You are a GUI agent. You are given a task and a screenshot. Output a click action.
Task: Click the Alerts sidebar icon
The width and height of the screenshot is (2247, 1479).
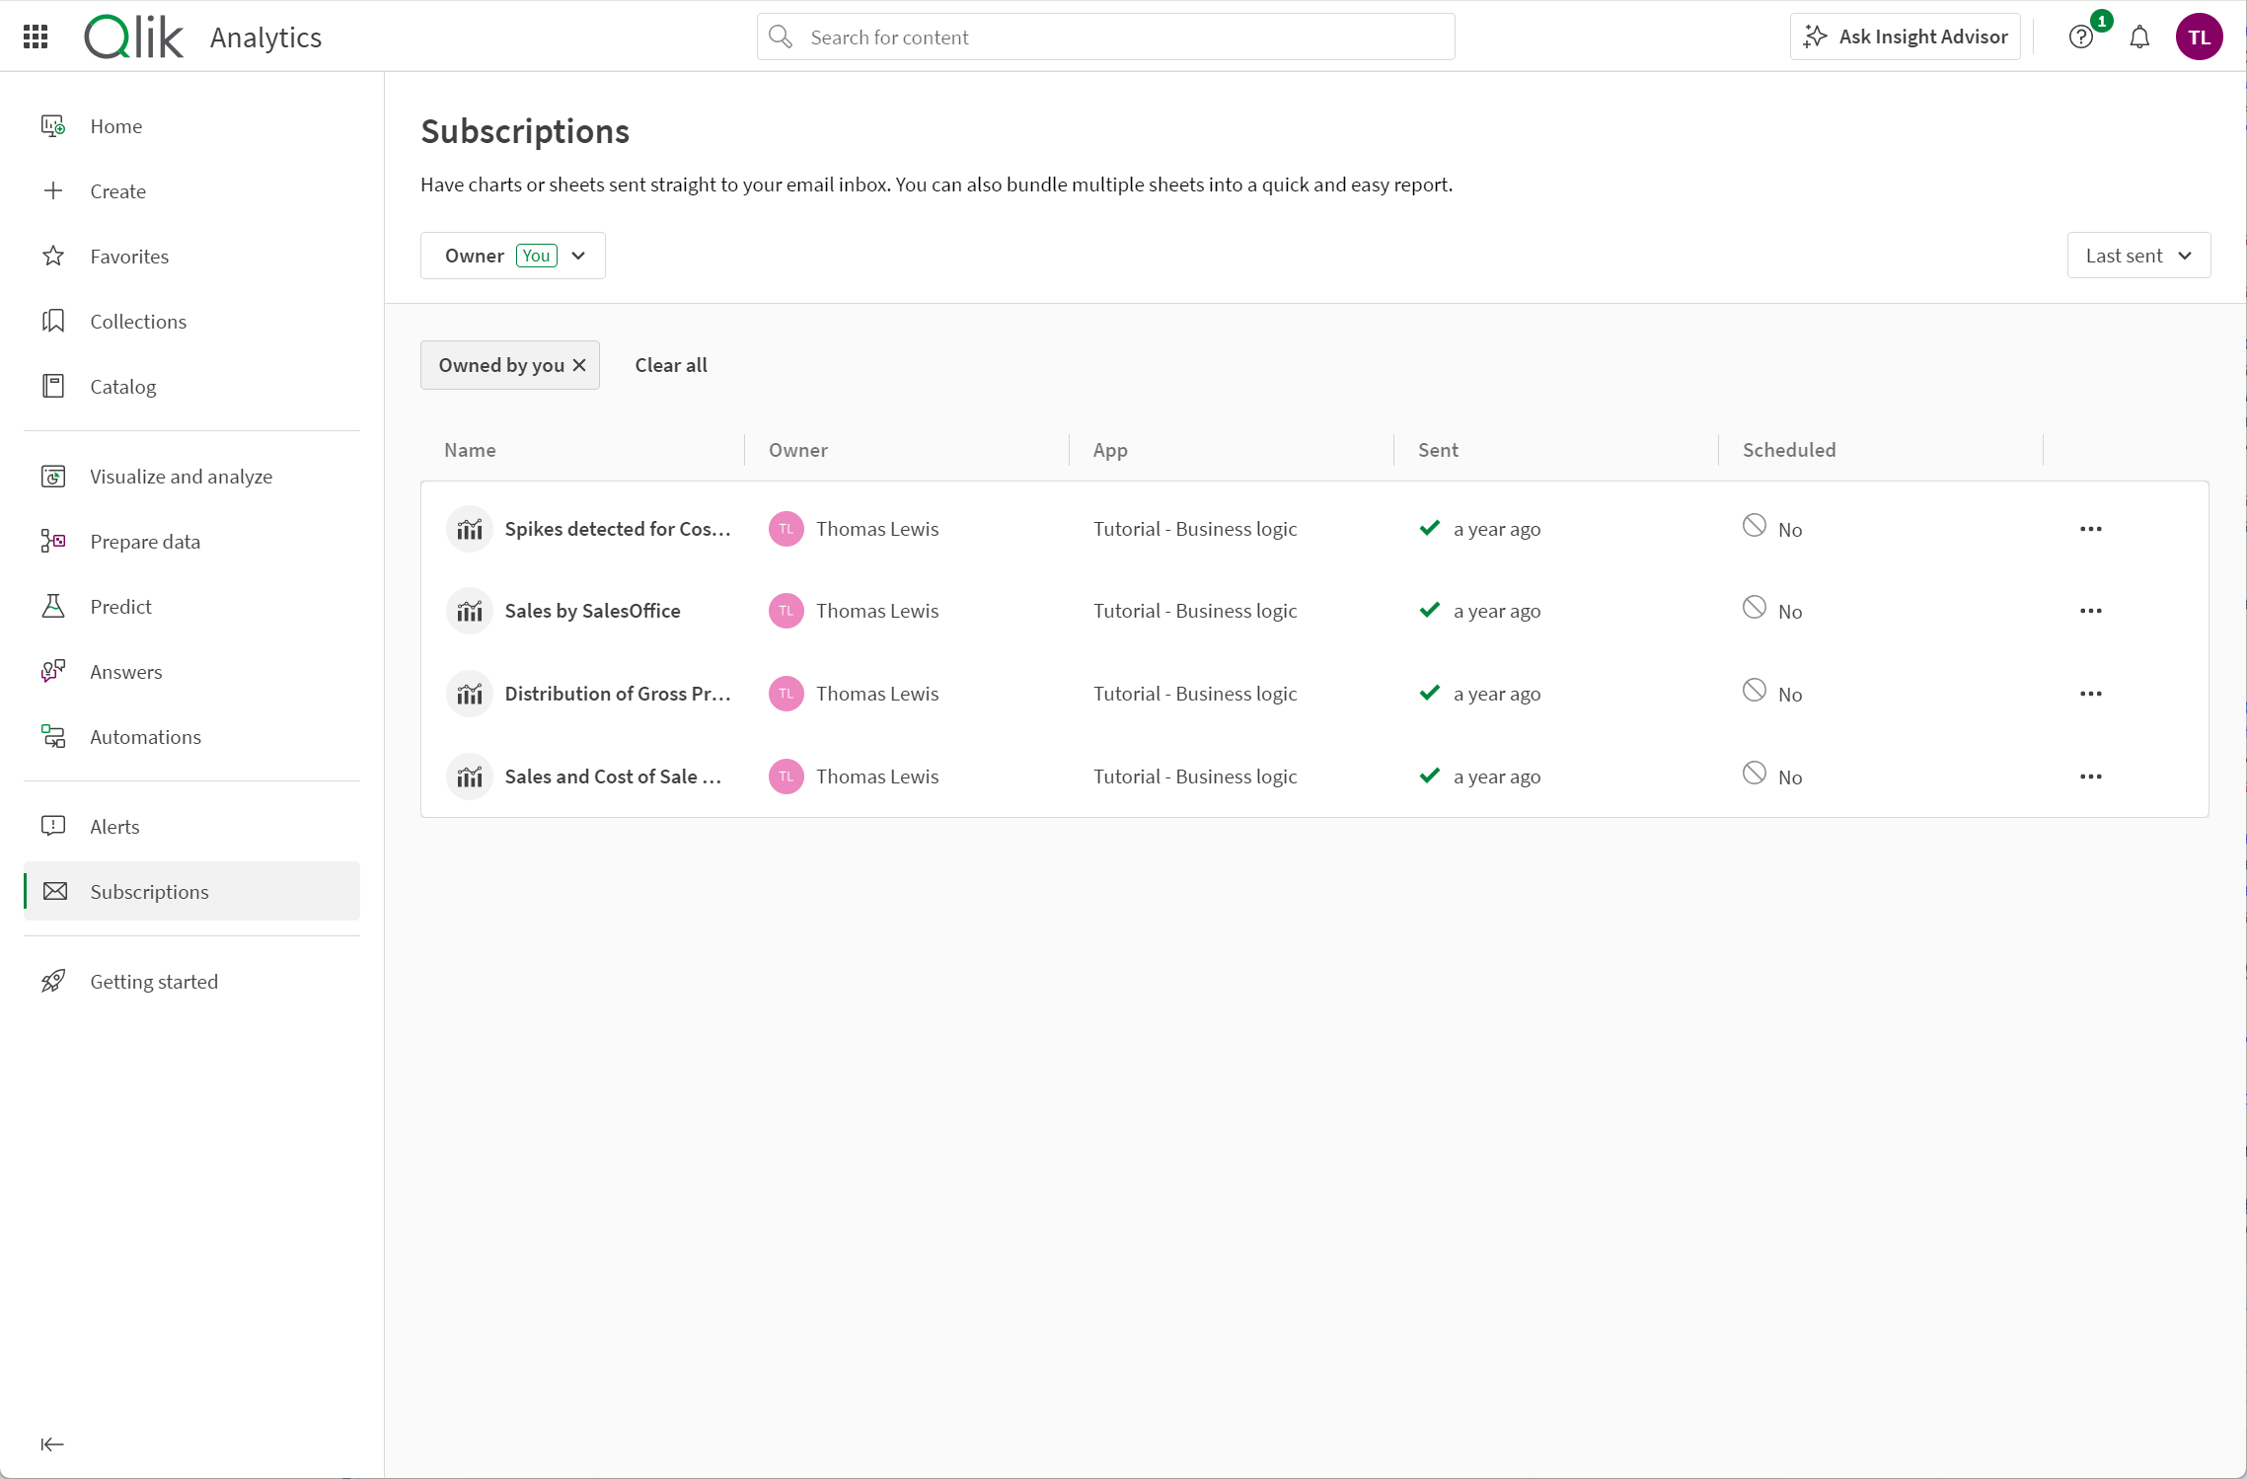[54, 825]
